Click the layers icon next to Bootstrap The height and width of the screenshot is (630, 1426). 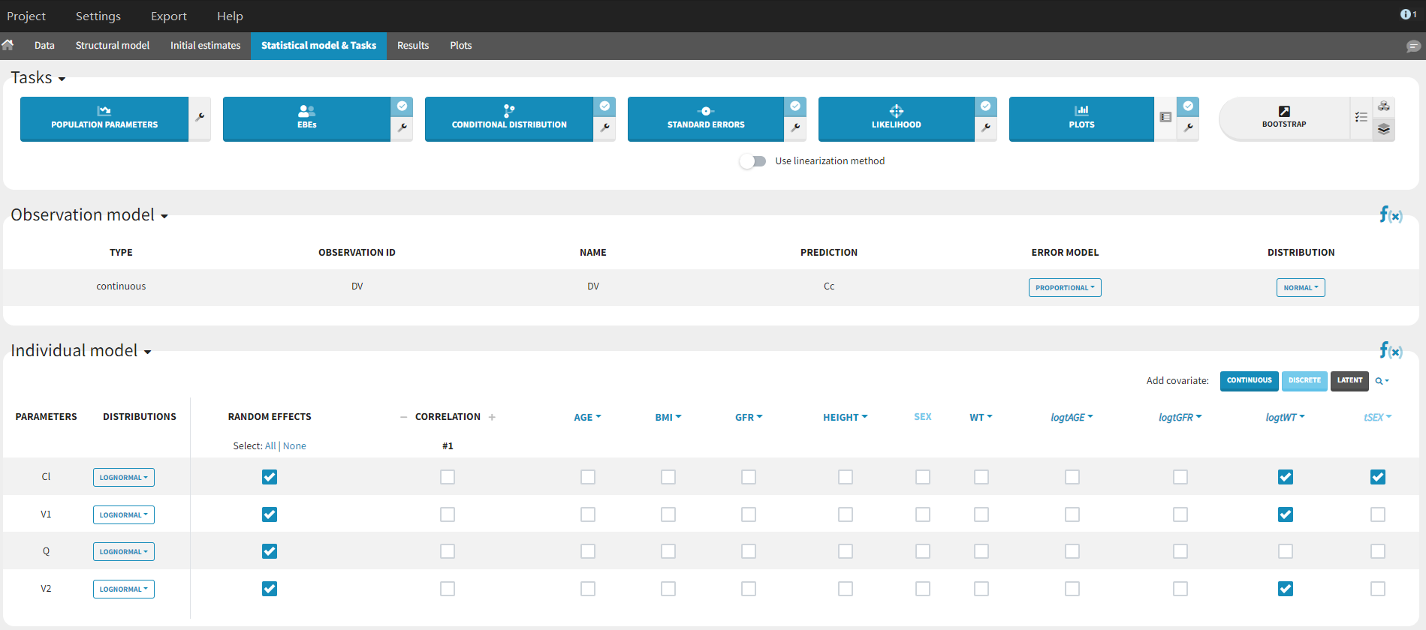(1384, 129)
